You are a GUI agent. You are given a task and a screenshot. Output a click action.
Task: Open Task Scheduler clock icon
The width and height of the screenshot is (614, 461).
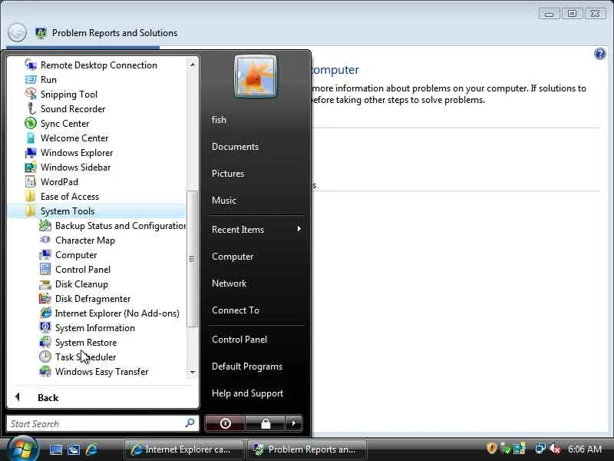tap(45, 357)
